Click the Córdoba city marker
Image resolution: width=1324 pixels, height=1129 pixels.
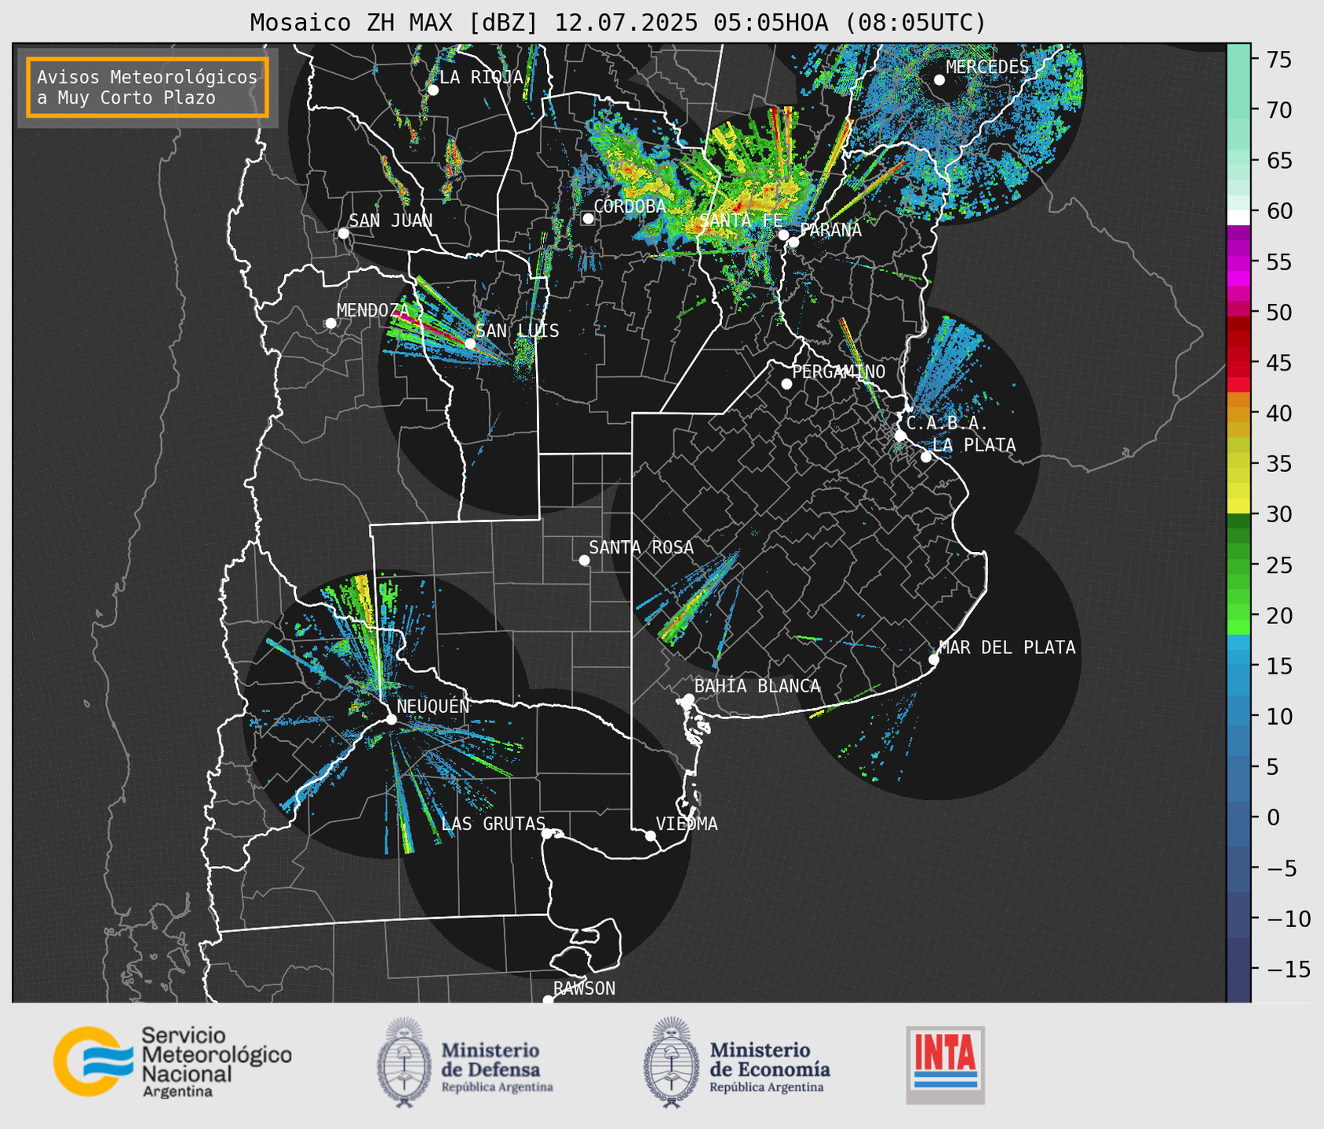click(x=588, y=218)
